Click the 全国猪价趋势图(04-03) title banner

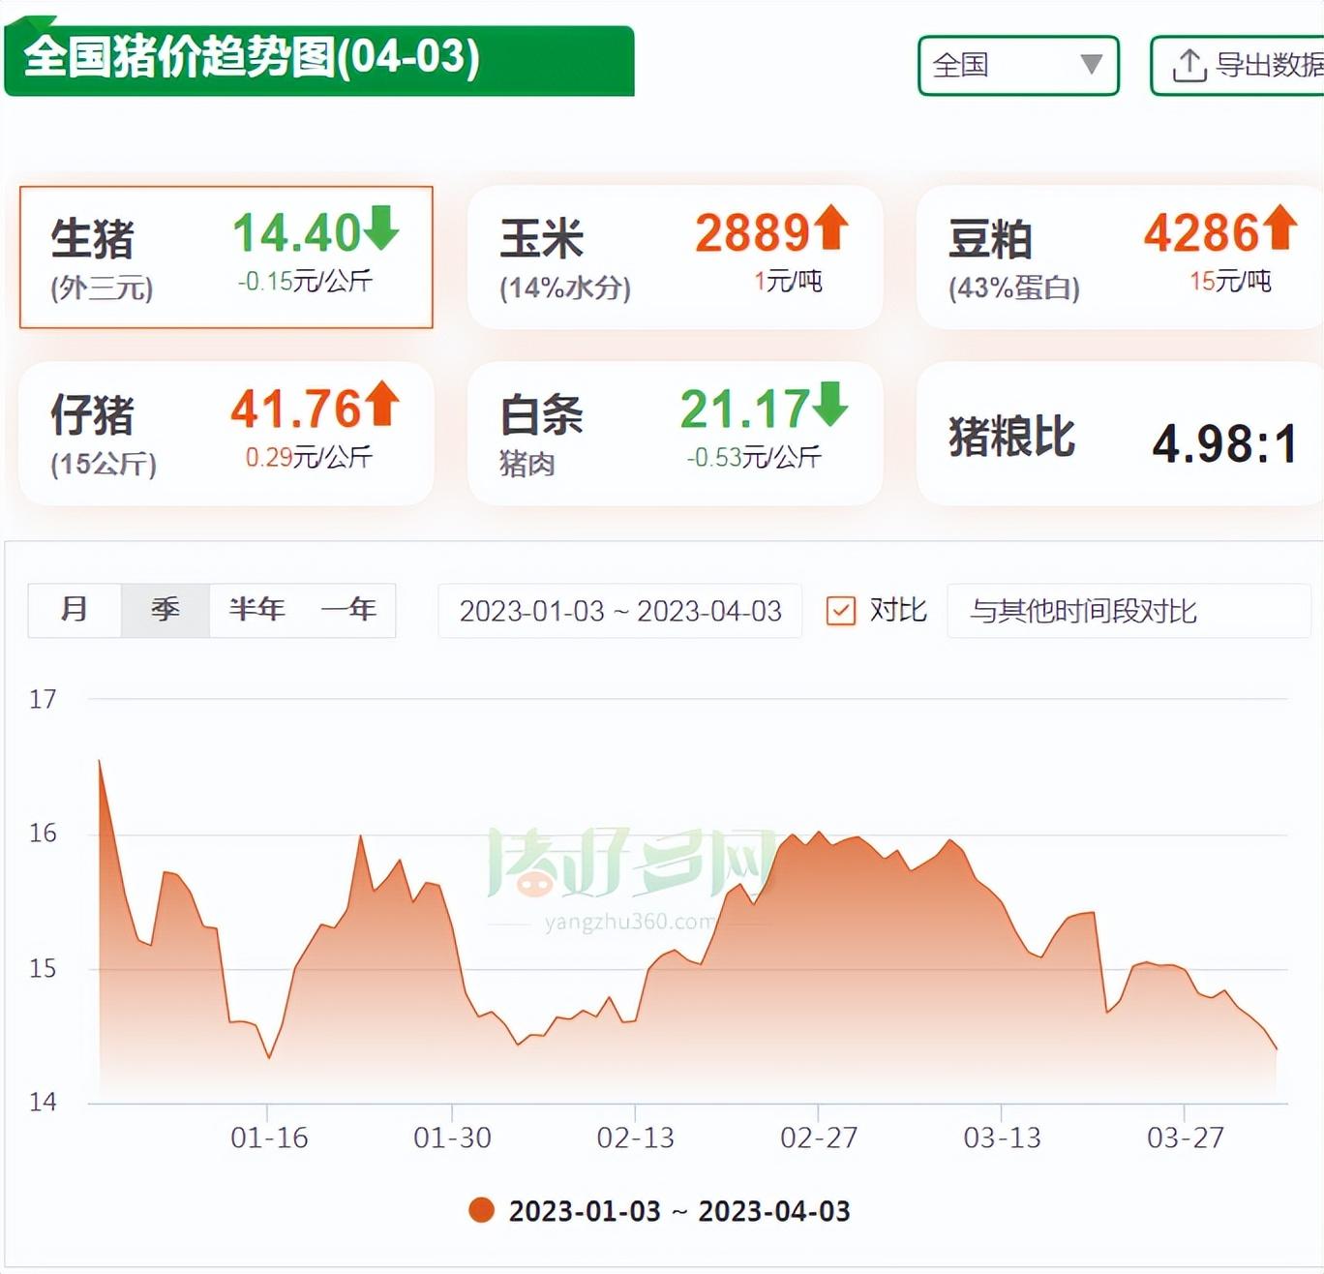[x=319, y=60]
